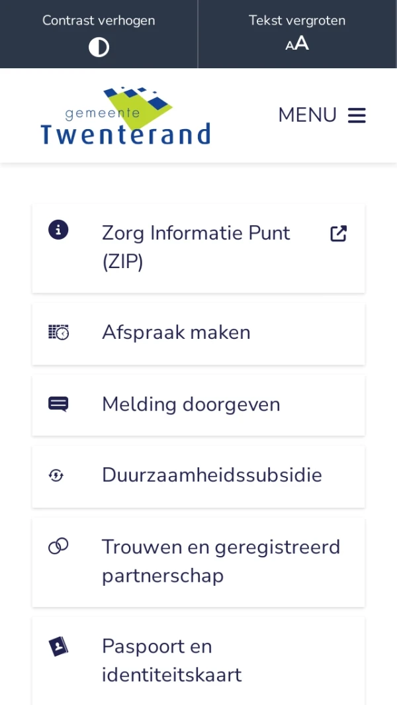Click the external link icon on Zorg Informatie Punt

click(x=338, y=233)
